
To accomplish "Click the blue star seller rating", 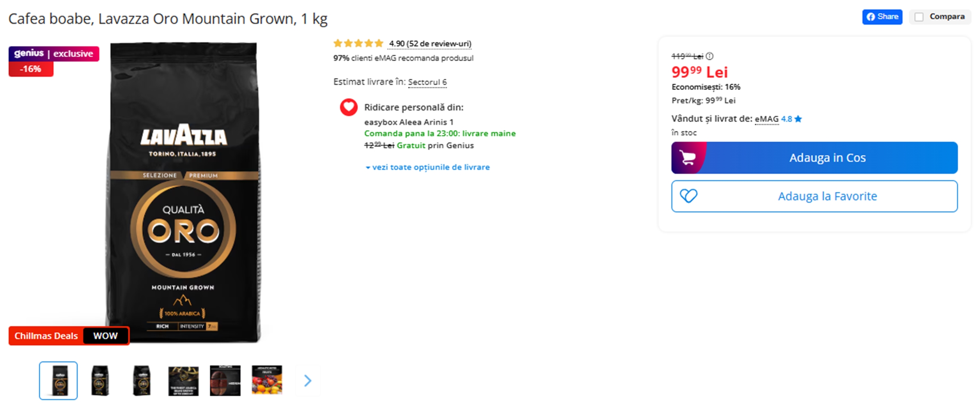I will click(798, 119).
